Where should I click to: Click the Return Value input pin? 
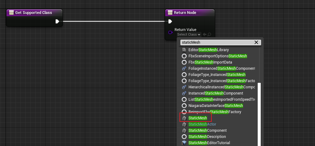tap(170, 32)
